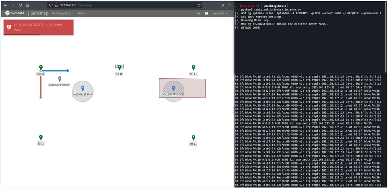The height and width of the screenshot is (188, 388).
Task: Click the 0x22045FFD8CDE tag label
Action: coord(173,94)
